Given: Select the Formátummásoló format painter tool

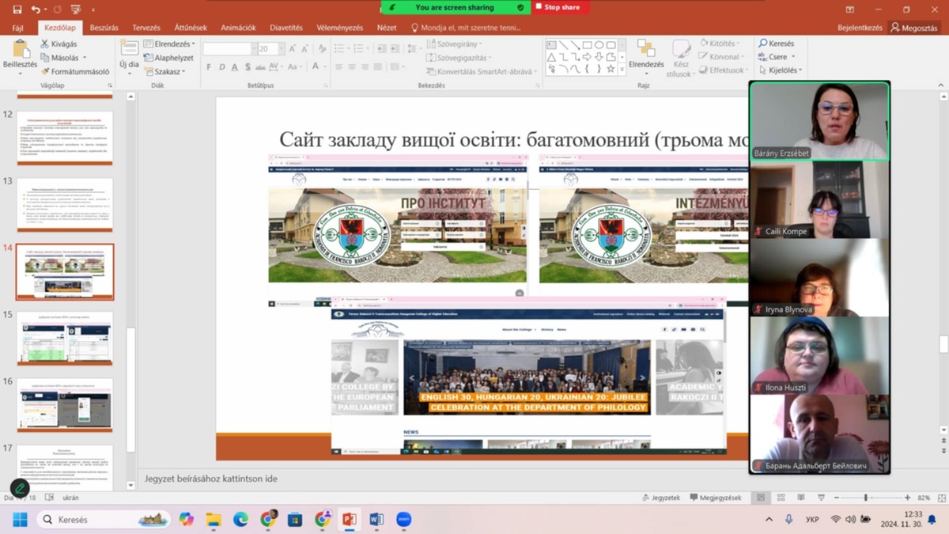Looking at the screenshot, I should [75, 71].
